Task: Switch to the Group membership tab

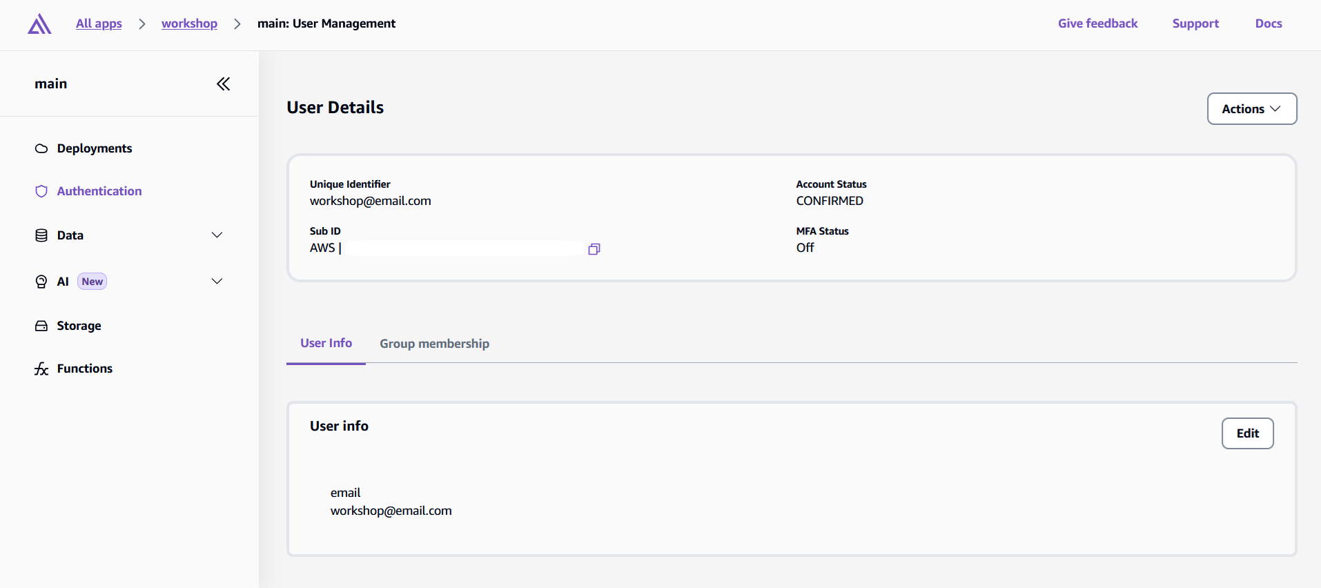Action: (x=434, y=344)
